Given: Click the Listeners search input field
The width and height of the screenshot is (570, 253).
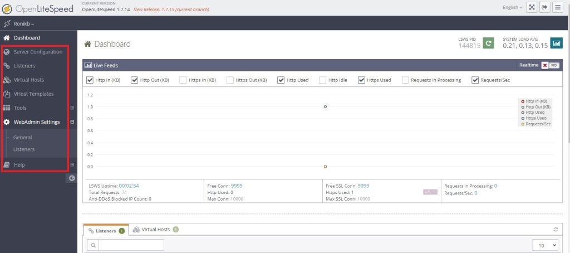Looking at the screenshot, I should coord(131,245).
